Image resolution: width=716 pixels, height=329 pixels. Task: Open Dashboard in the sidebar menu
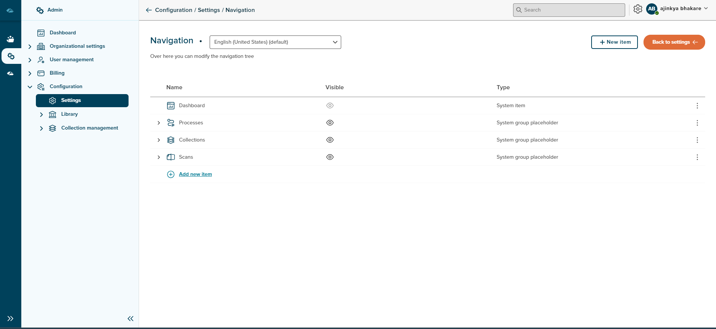tap(62, 33)
